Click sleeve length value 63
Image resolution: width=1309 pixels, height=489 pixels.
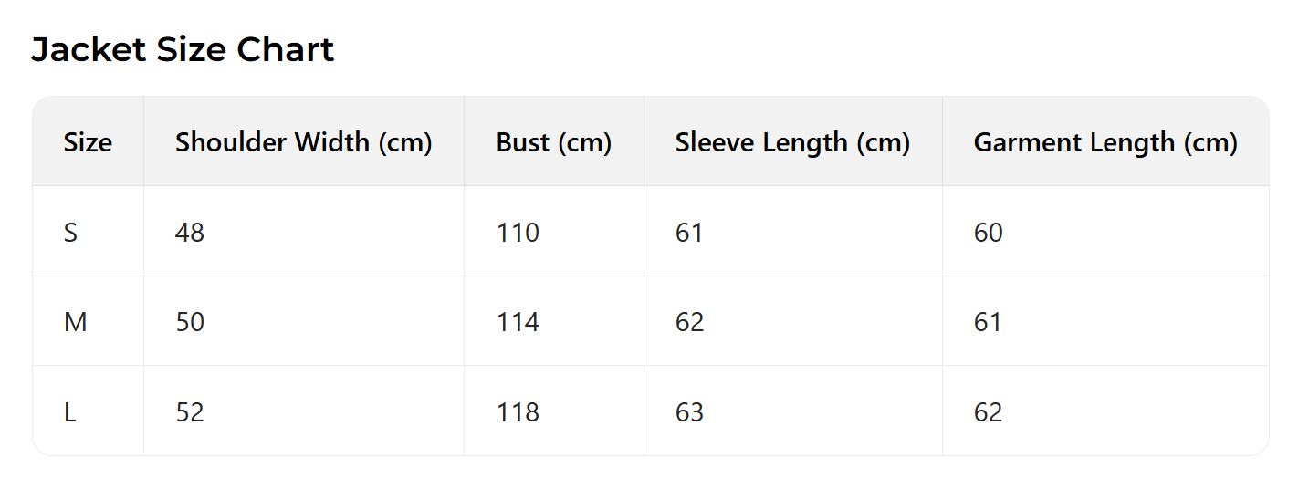tap(689, 412)
